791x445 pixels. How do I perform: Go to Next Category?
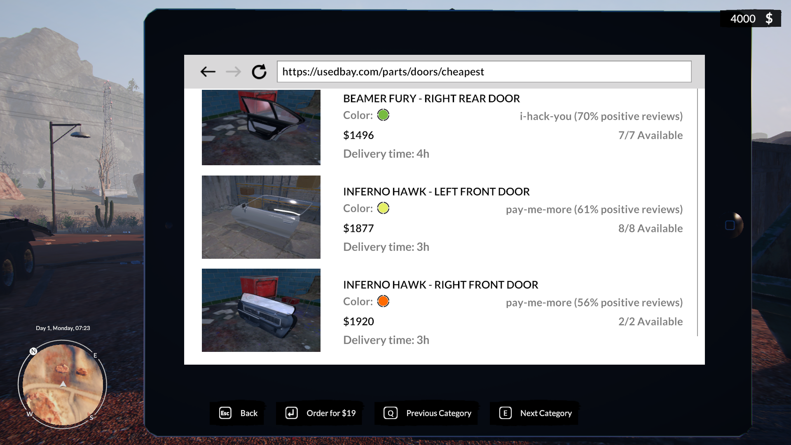(x=546, y=413)
